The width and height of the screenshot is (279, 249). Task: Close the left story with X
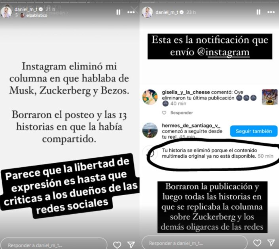(x=134, y=9)
